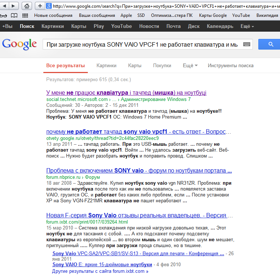Open Другие результаты с сайта forum.ixbt.com
280x275 pixels.
[x=100, y=271]
